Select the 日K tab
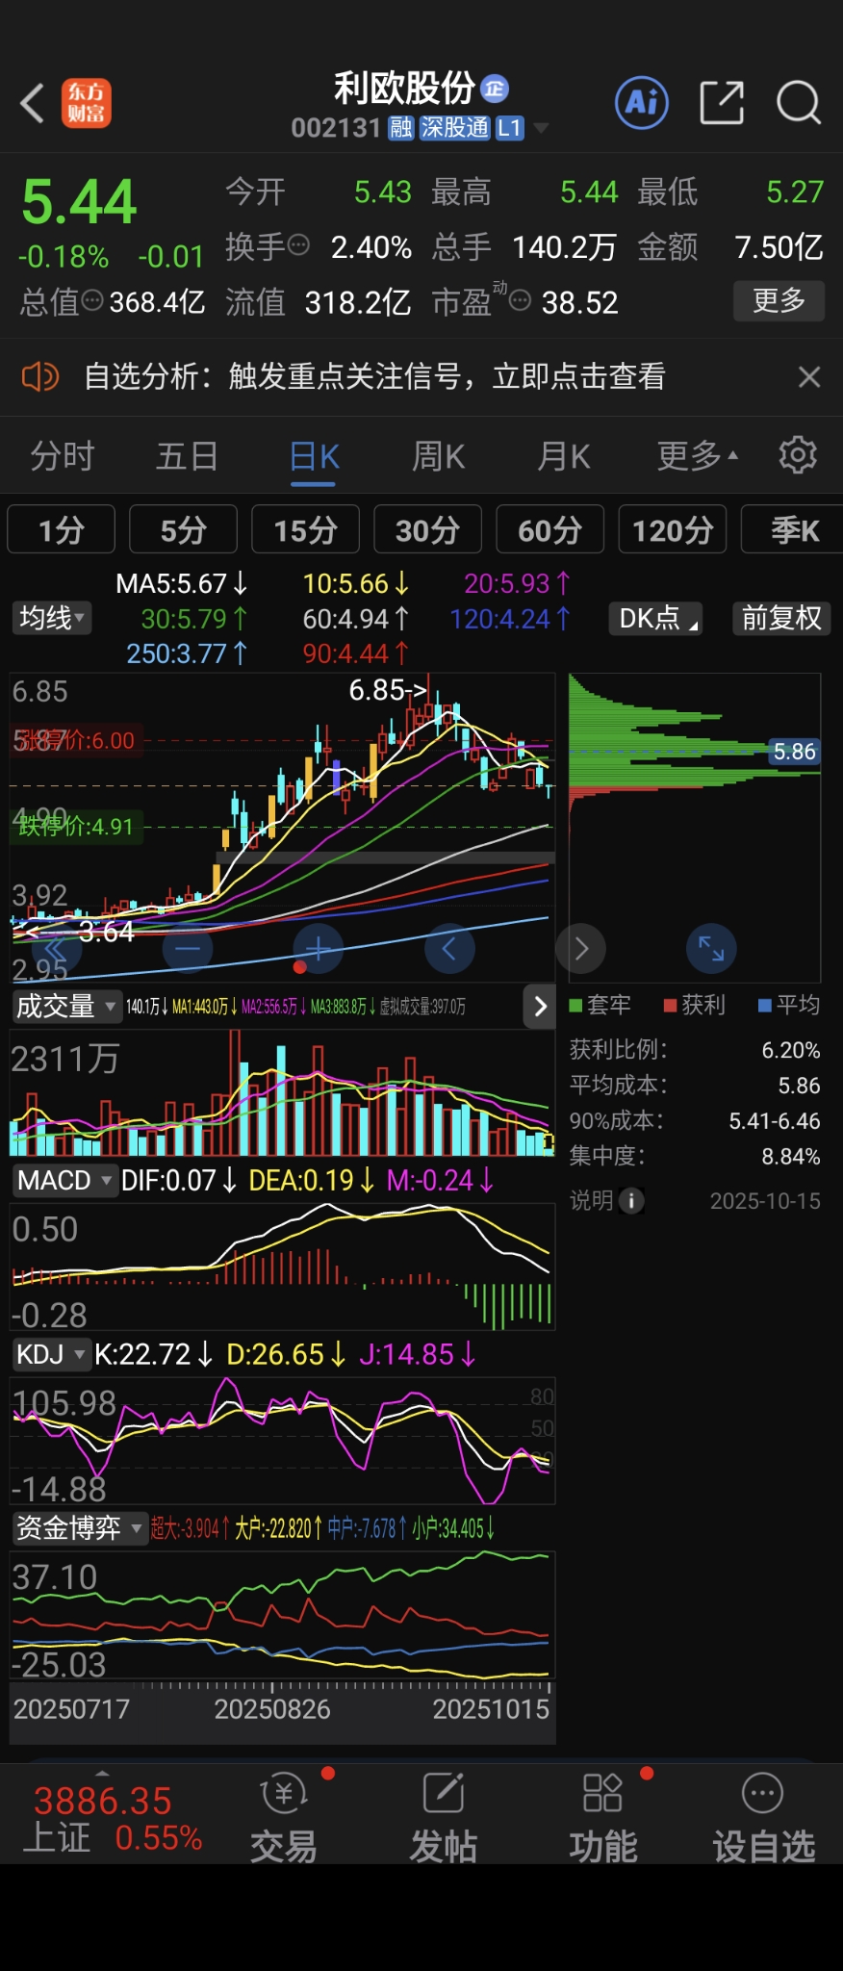 pos(314,455)
